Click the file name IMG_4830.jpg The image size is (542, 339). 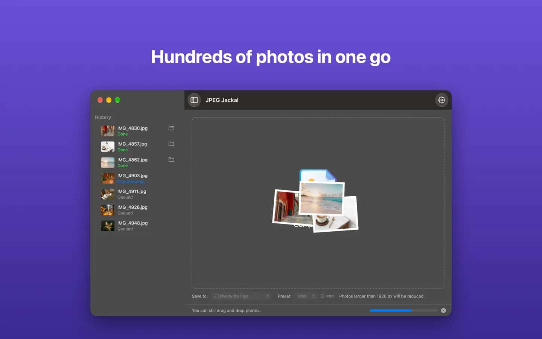(132, 128)
